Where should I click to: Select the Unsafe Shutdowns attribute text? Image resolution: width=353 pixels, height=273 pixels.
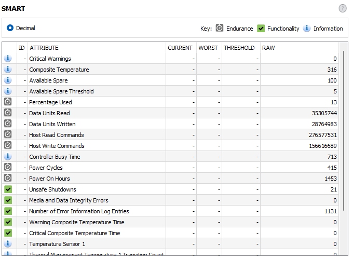click(52, 189)
